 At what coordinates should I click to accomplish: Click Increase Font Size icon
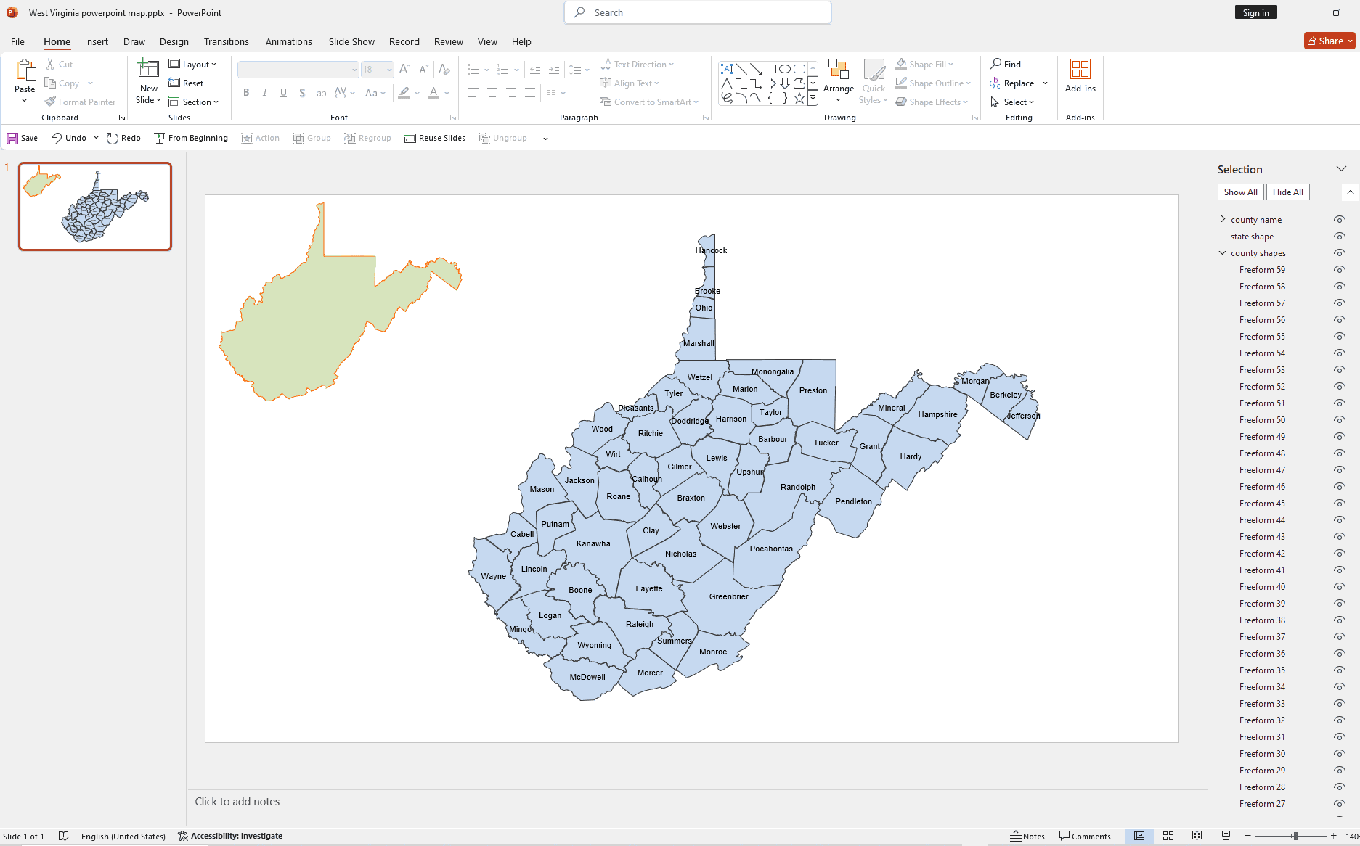click(x=404, y=70)
